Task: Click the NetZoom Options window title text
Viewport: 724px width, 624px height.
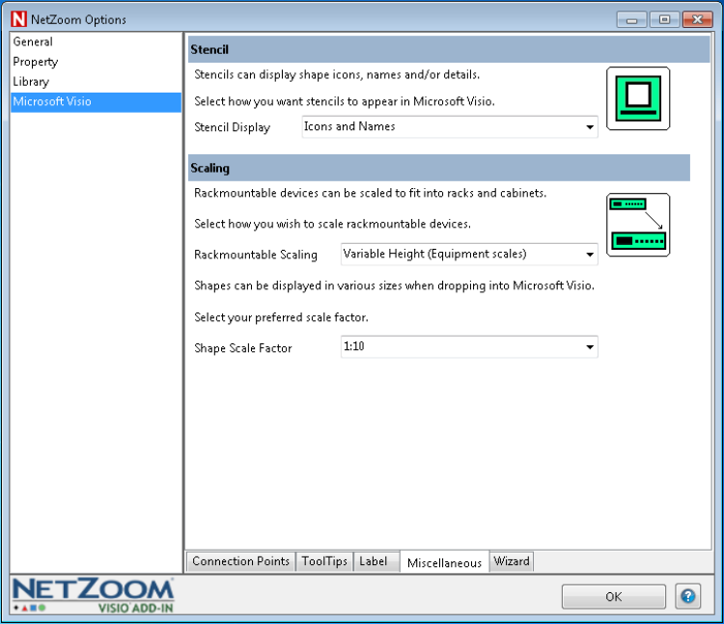Action: tap(78, 20)
